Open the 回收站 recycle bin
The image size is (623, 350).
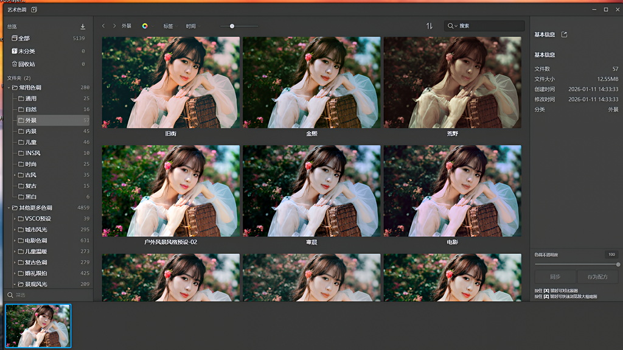26,64
